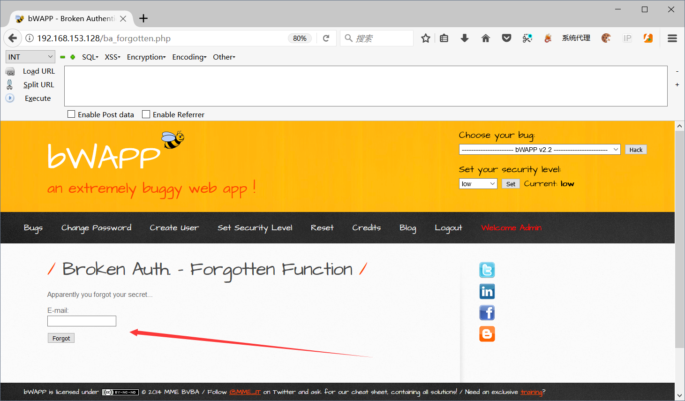Click the green minus icon in HackBar
This screenshot has height=401, width=685.
[x=62, y=57]
